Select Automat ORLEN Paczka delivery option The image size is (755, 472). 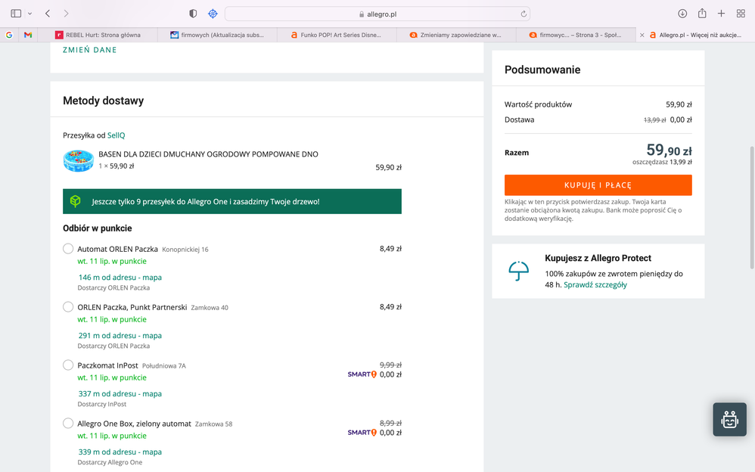pyautogui.click(x=68, y=249)
